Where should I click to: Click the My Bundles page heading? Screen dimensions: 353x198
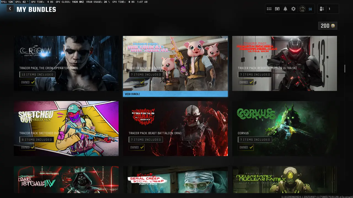click(36, 10)
